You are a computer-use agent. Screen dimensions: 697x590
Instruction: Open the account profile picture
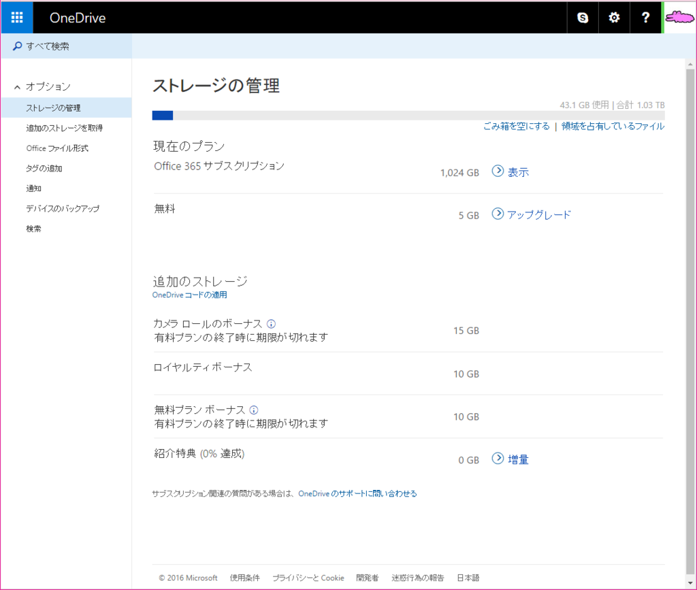[679, 17]
